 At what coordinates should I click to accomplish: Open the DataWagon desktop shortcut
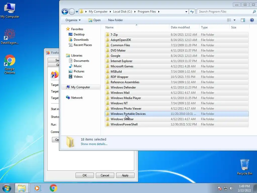pos(10,36)
